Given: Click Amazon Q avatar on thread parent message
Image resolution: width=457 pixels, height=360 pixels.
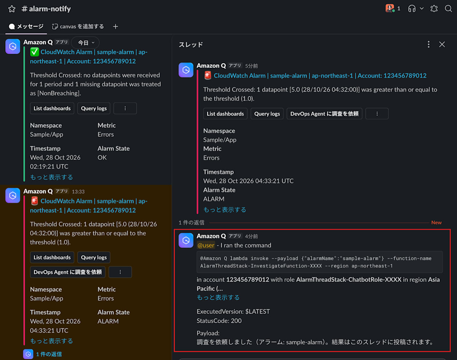Looking at the screenshot, I should [x=186, y=70].
